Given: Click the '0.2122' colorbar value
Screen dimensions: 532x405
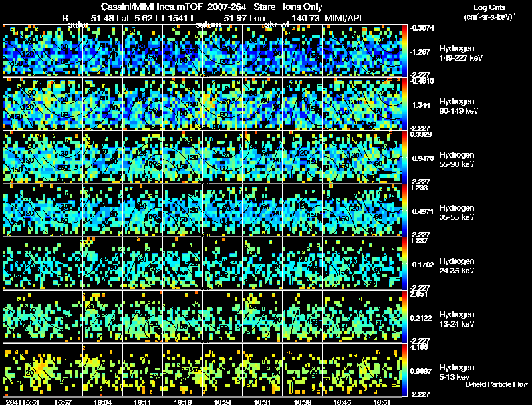Looking at the screenshot, I should coord(422,318).
